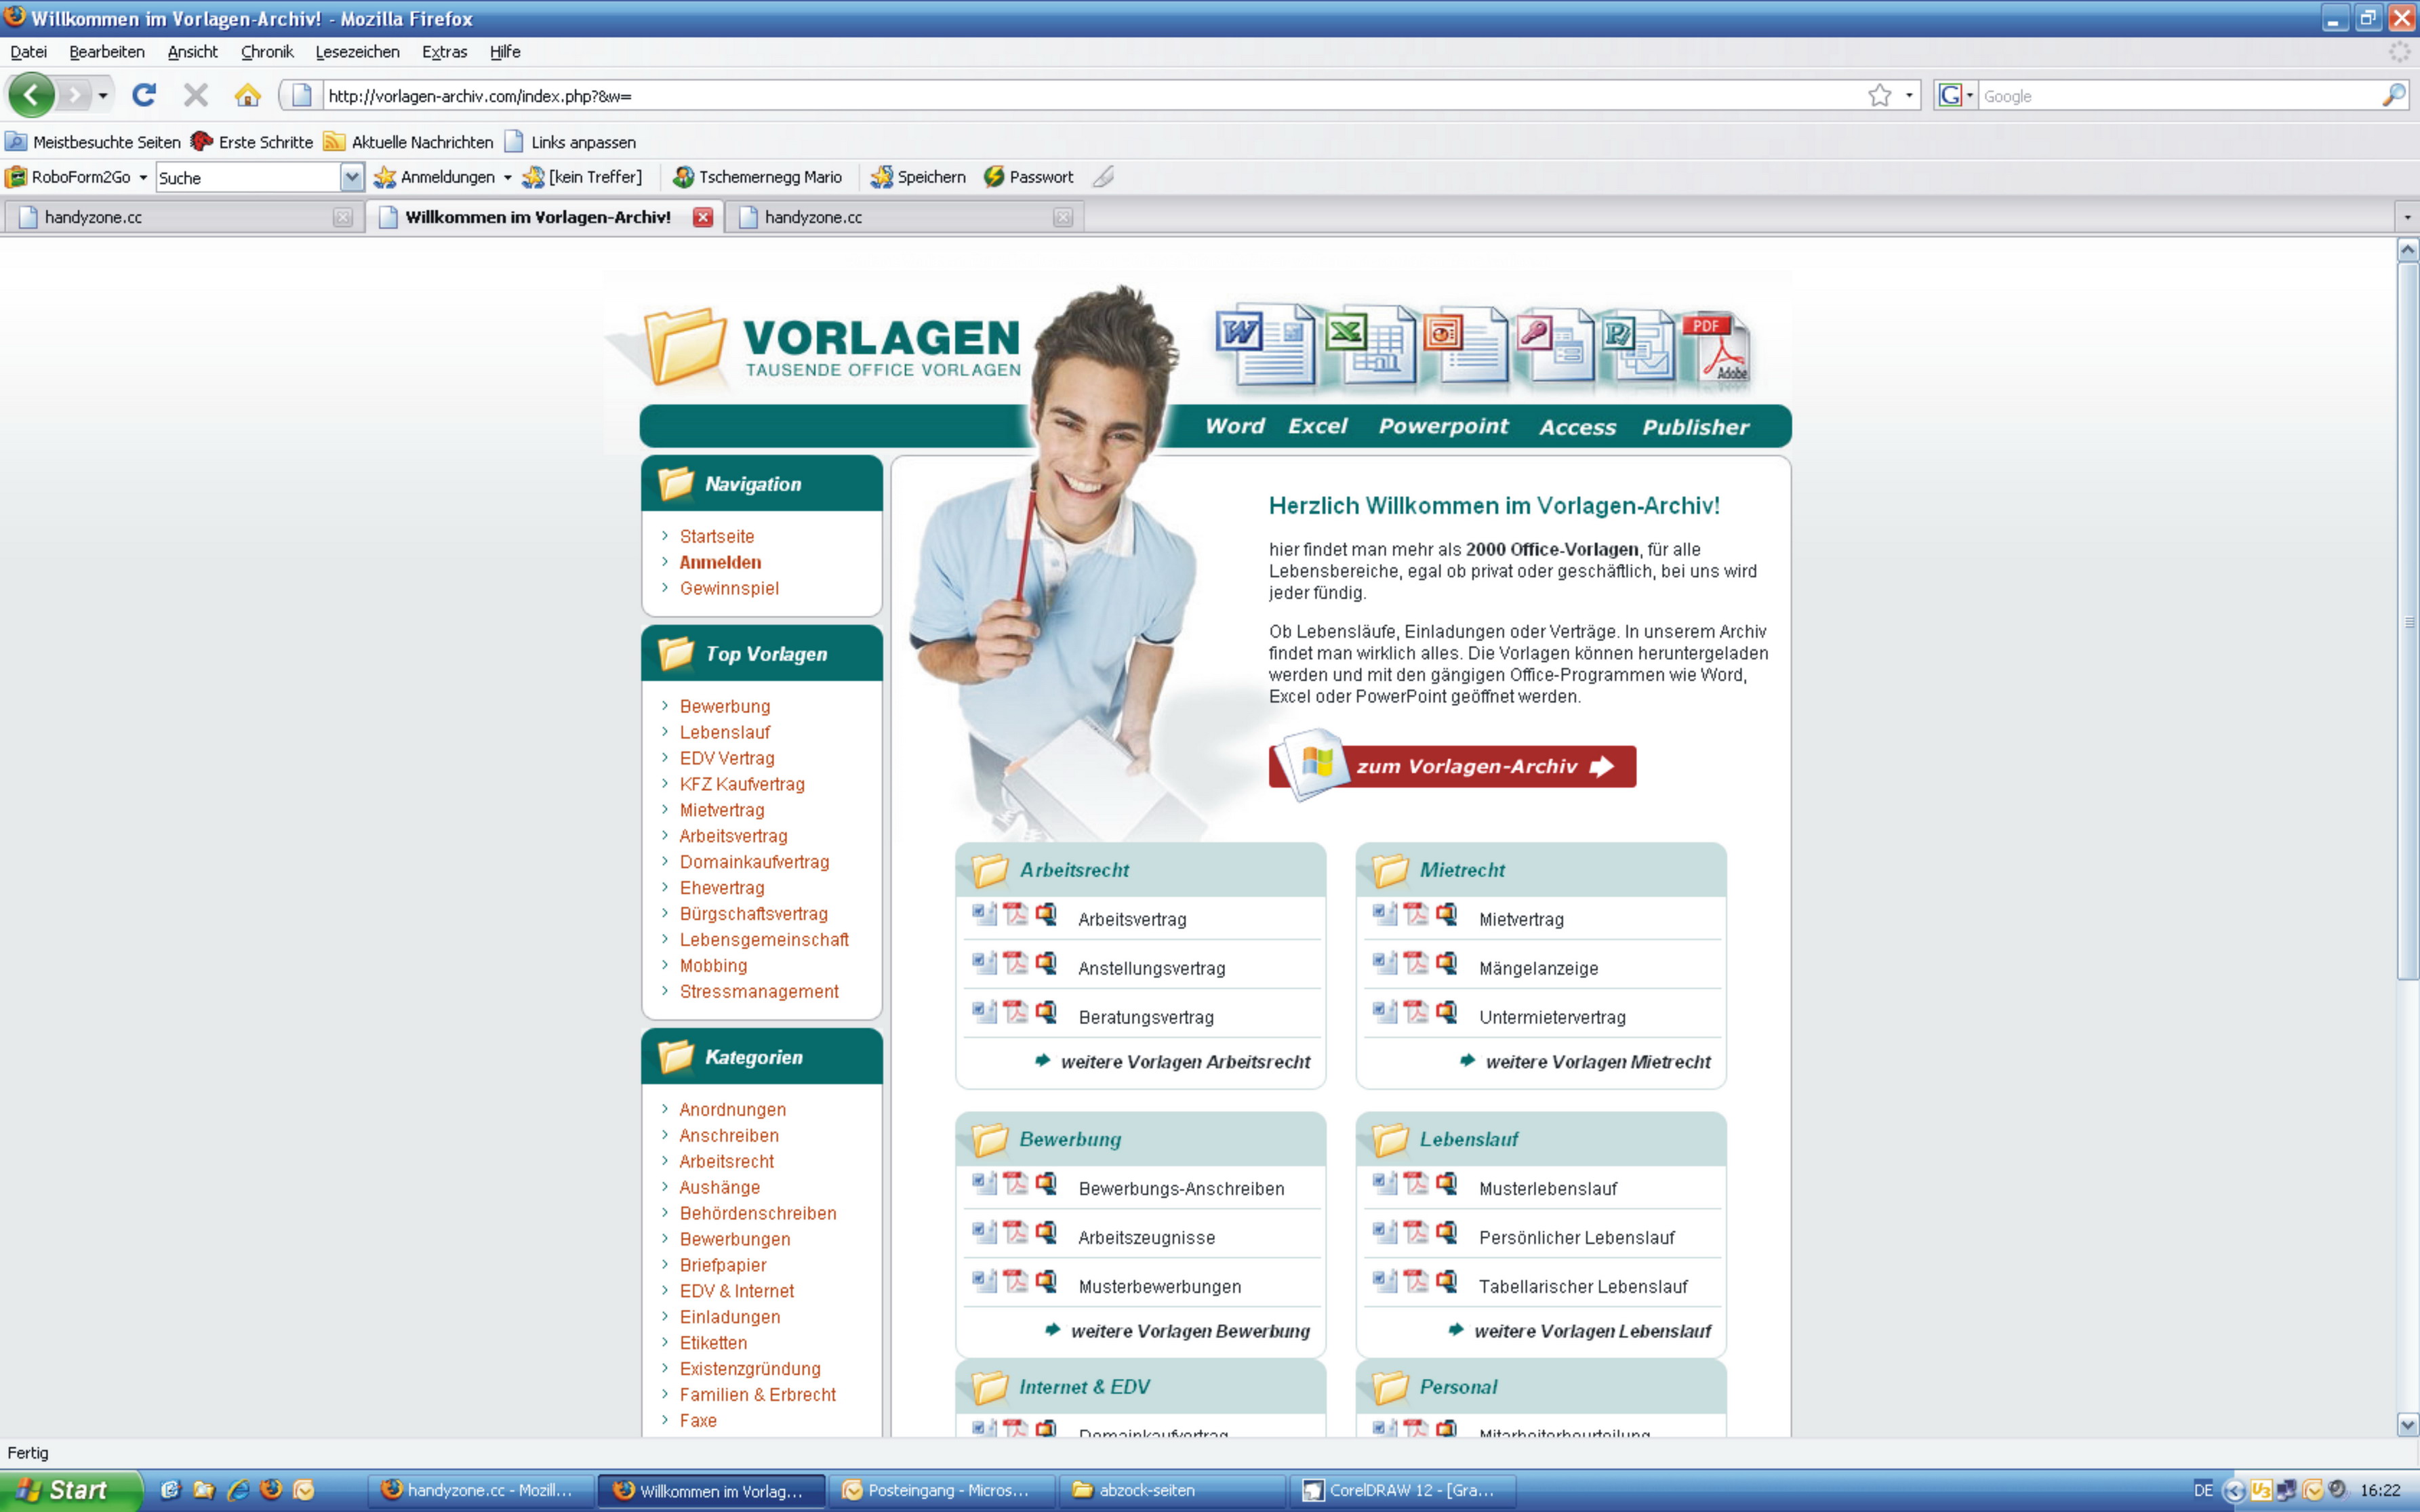
Task: Click the preview icon beside Bewerbungs-Anschreiben
Action: pyautogui.click(x=1046, y=1184)
